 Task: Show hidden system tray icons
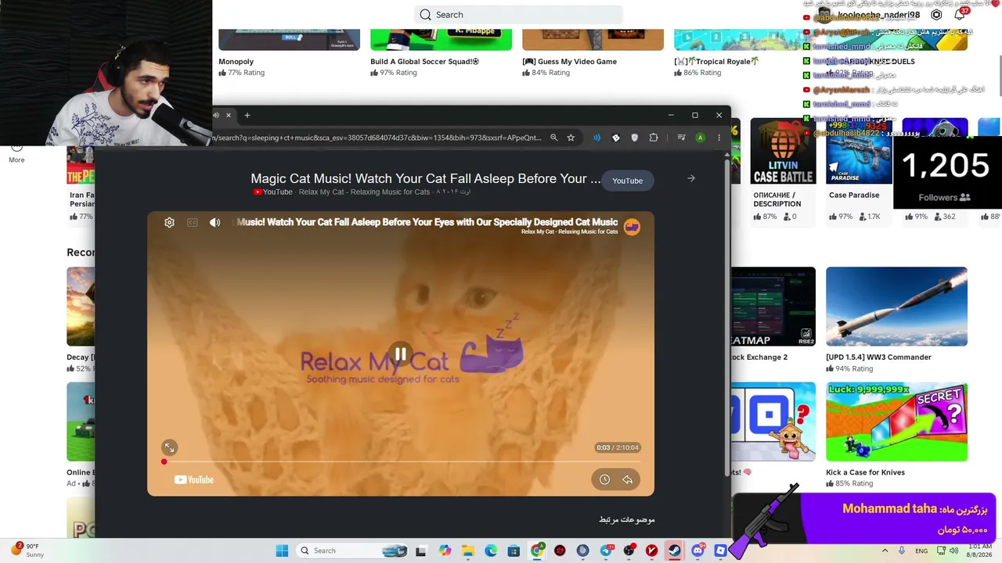(885, 550)
